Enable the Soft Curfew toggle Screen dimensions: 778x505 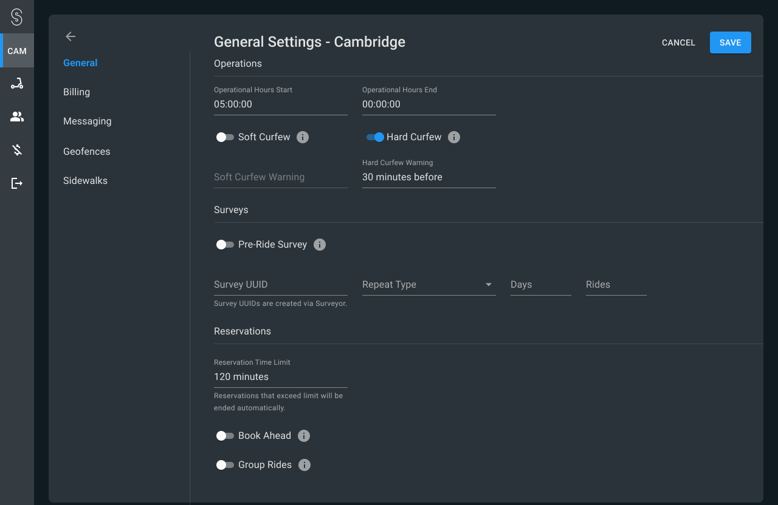point(225,137)
